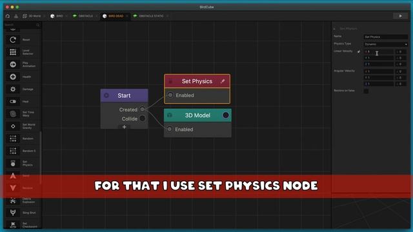Toggle the Restore on false checkbox
413x232 pixels.
tap(366, 91)
